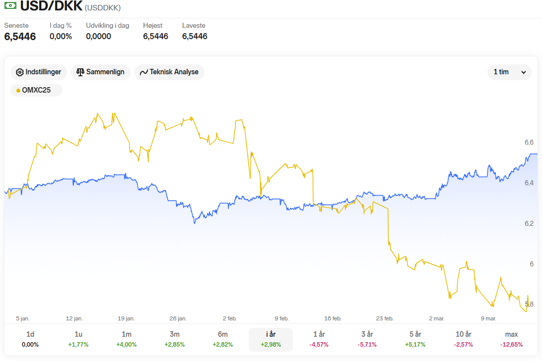Click the scales icon in Sammenlign
The width and height of the screenshot is (542, 361).
(80, 72)
